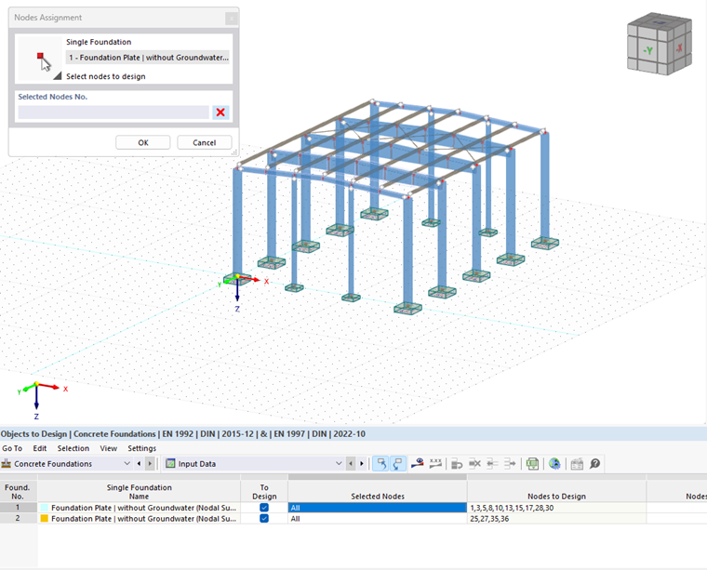Click the To Design column header

click(x=264, y=492)
